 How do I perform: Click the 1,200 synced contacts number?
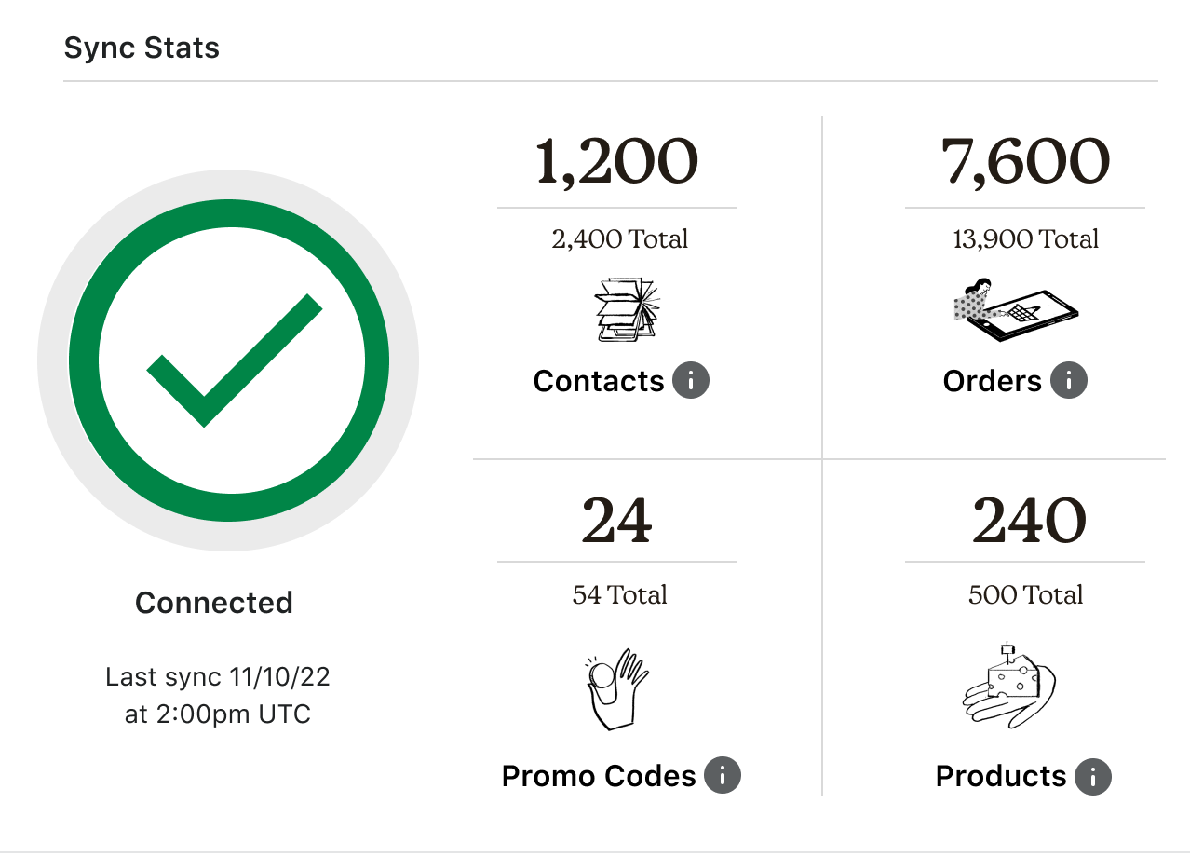616,161
